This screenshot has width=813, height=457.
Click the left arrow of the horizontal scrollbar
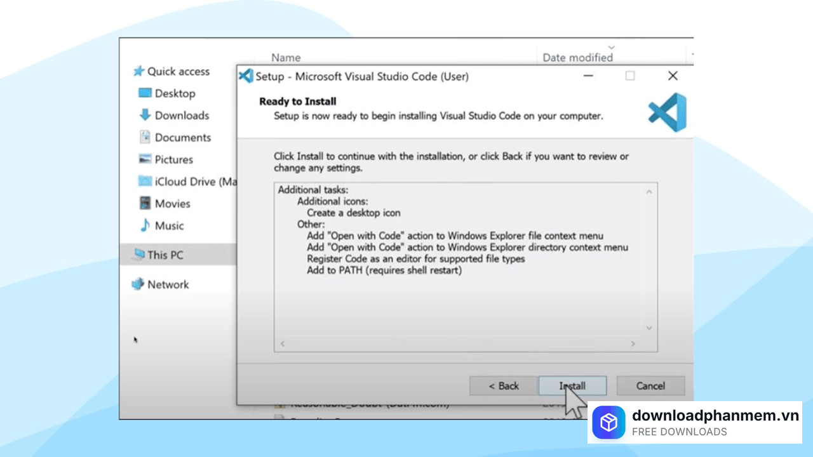[x=282, y=343]
